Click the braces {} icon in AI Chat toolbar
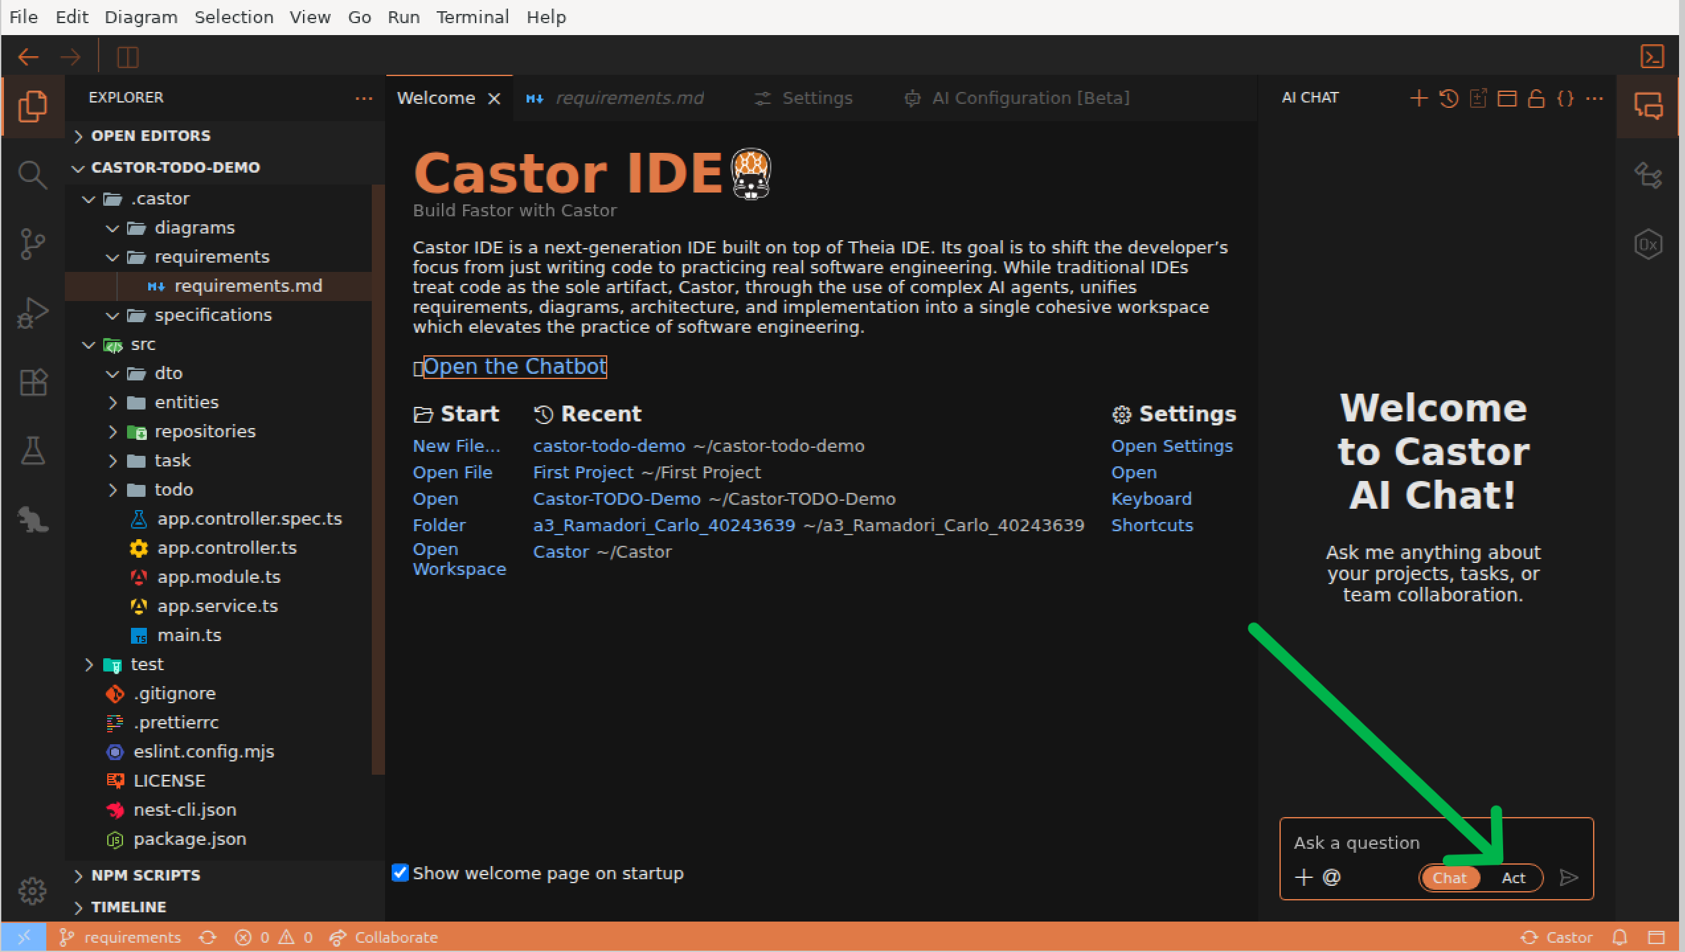The height and width of the screenshot is (952, 1685). coord(1566,98)
